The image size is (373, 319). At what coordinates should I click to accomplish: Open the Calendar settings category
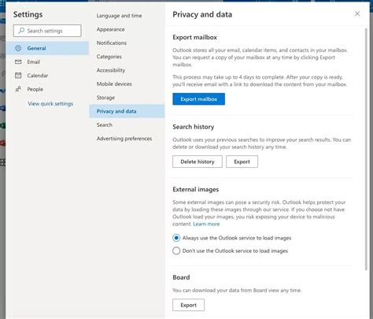pos(47,76)
